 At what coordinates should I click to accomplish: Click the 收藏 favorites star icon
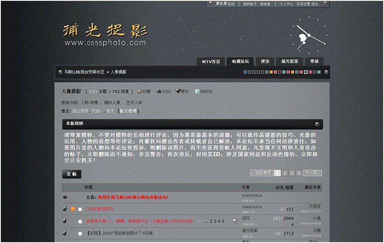tap(139, 91)
